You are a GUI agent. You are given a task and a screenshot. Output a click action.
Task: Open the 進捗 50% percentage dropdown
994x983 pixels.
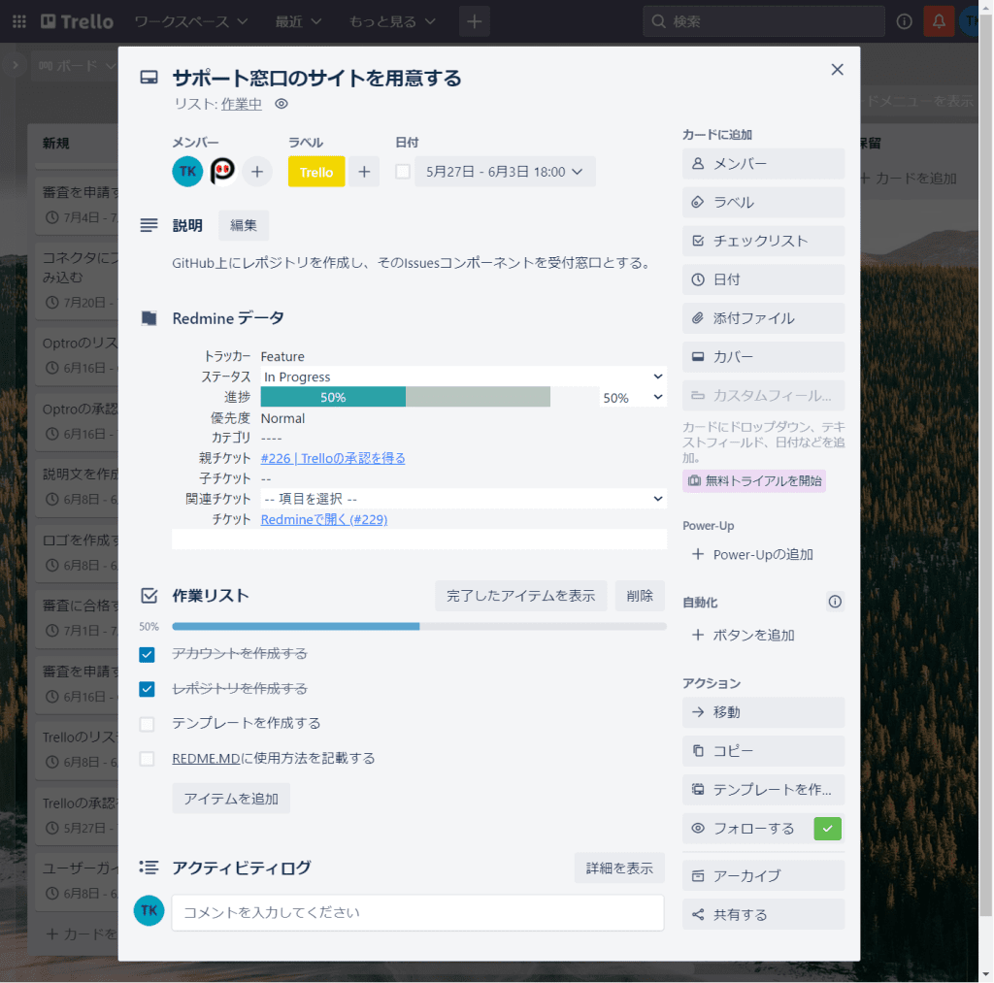tap(633, 398)
